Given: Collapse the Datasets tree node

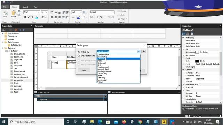Looking at the screenshot, I should (3, 48).
